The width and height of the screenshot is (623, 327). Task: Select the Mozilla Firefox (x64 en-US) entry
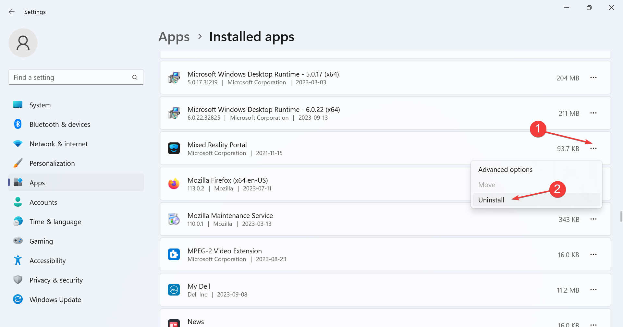228,180
